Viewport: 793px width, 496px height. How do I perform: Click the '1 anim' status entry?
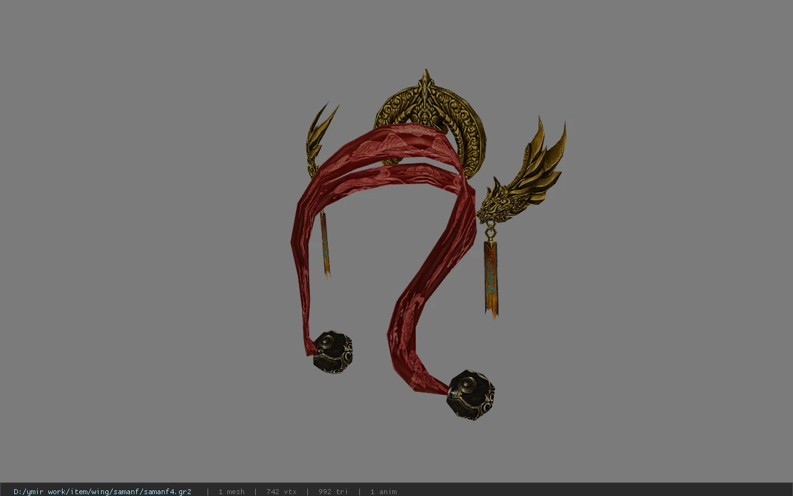pos(383,492)
